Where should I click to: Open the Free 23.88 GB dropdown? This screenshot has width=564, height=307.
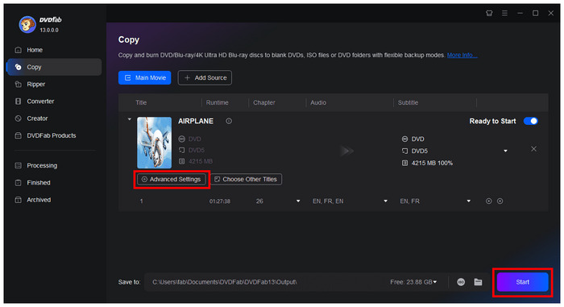pyautogui.click(x=413, y=282)
